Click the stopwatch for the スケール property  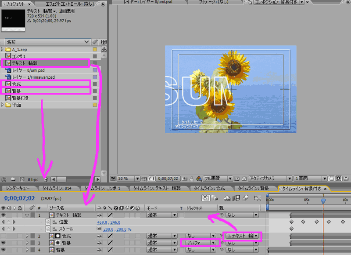click(x=48, y=228)
